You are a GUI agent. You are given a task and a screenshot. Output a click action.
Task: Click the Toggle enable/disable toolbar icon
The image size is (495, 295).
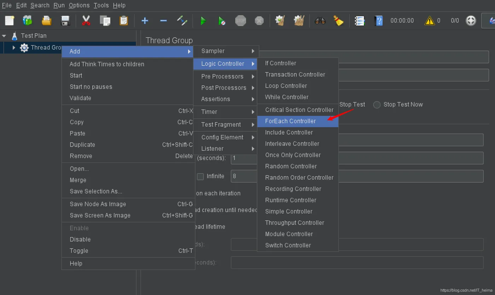tap(182, 20)
